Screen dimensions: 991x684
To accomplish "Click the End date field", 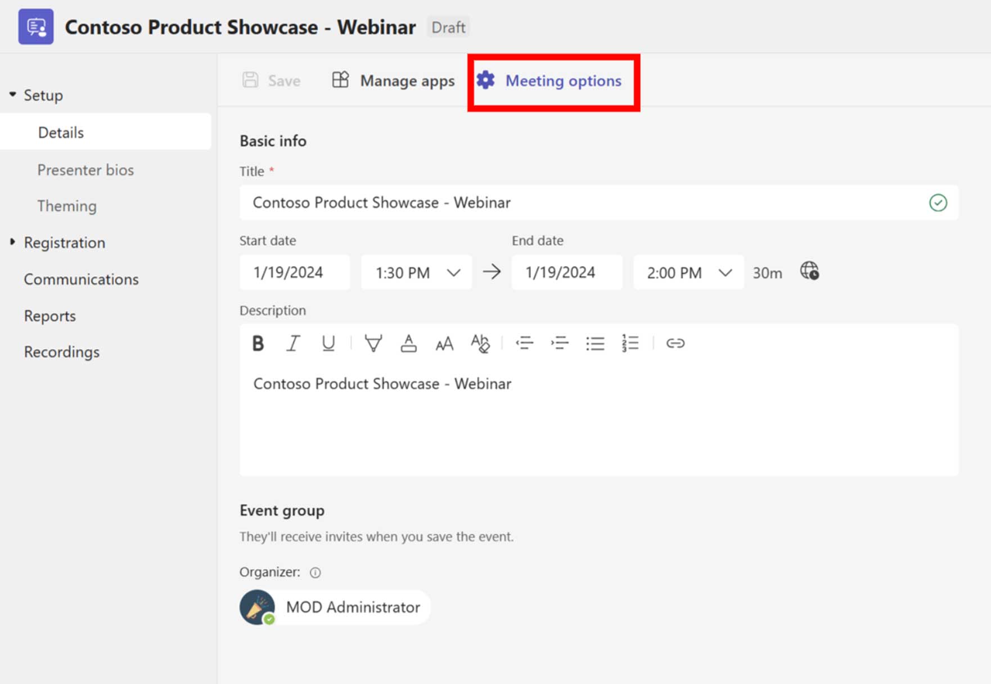I will click(x=567, y=272).
